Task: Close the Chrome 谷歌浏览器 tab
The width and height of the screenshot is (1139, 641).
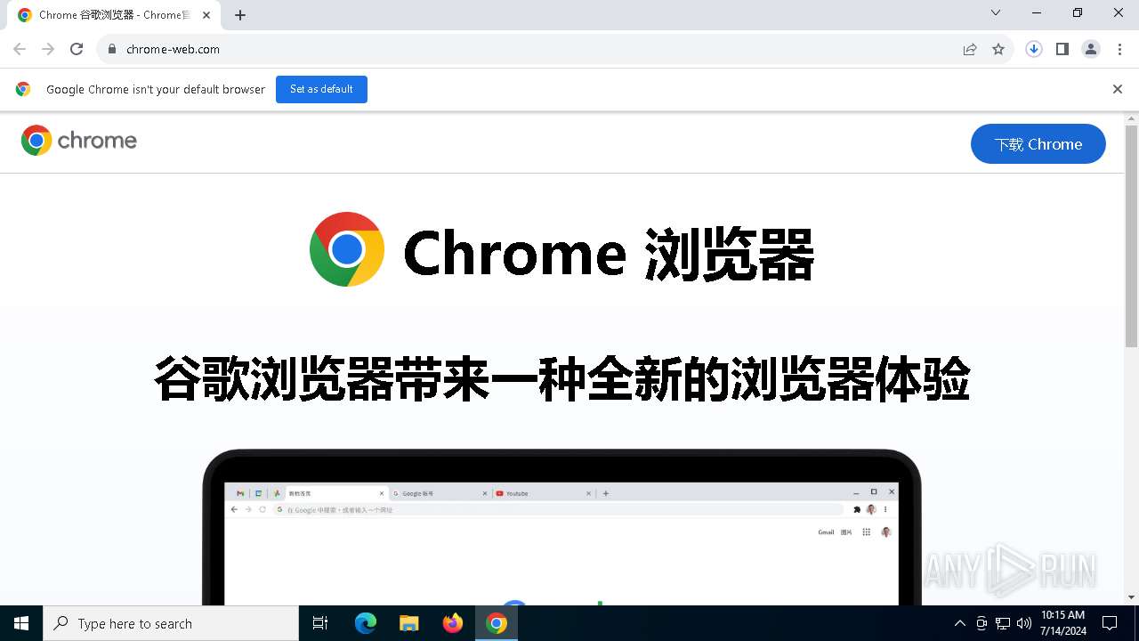Action: [206, 15]
